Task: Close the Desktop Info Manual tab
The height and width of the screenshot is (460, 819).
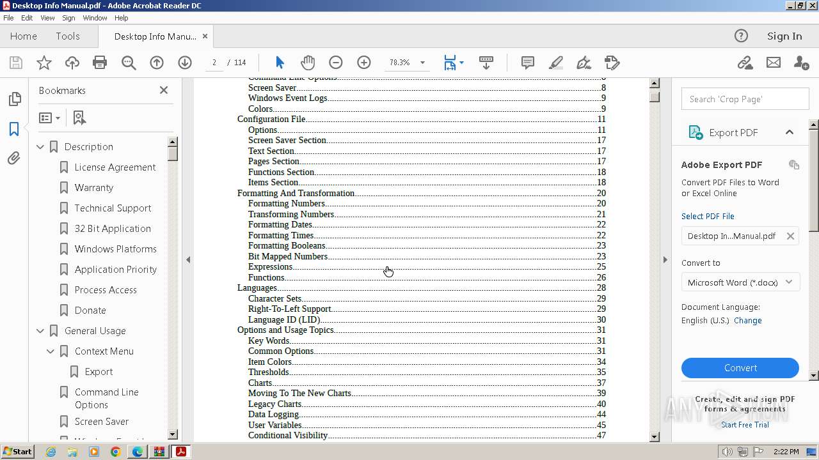Action: pos(205,36)
